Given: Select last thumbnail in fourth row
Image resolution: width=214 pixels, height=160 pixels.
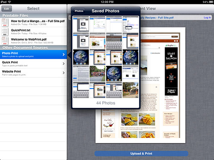Looking at the screenshot, I should pyautogui.click(x=131, y=74).
